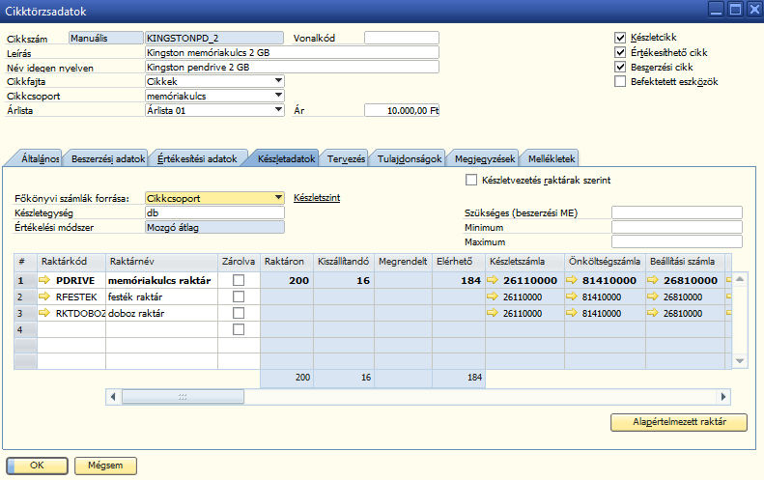
Task: Click the Vonalkód input field
Action: pos(402,38)
